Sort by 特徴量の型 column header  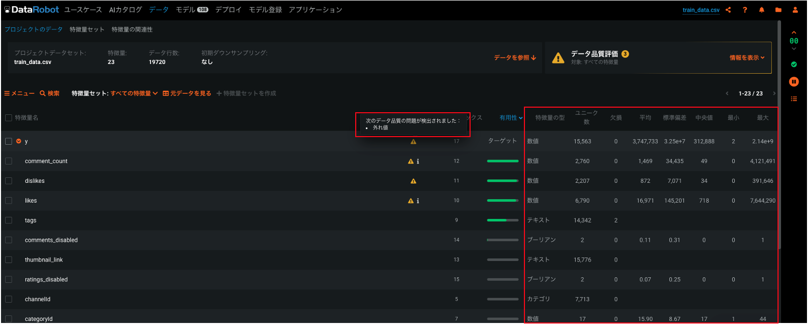550,118
